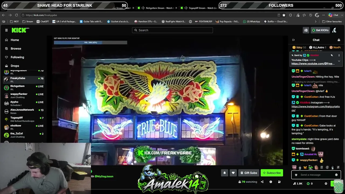Screen dimensions: 345x194
Task: Click the Gift Subs button
Action: 248,173
